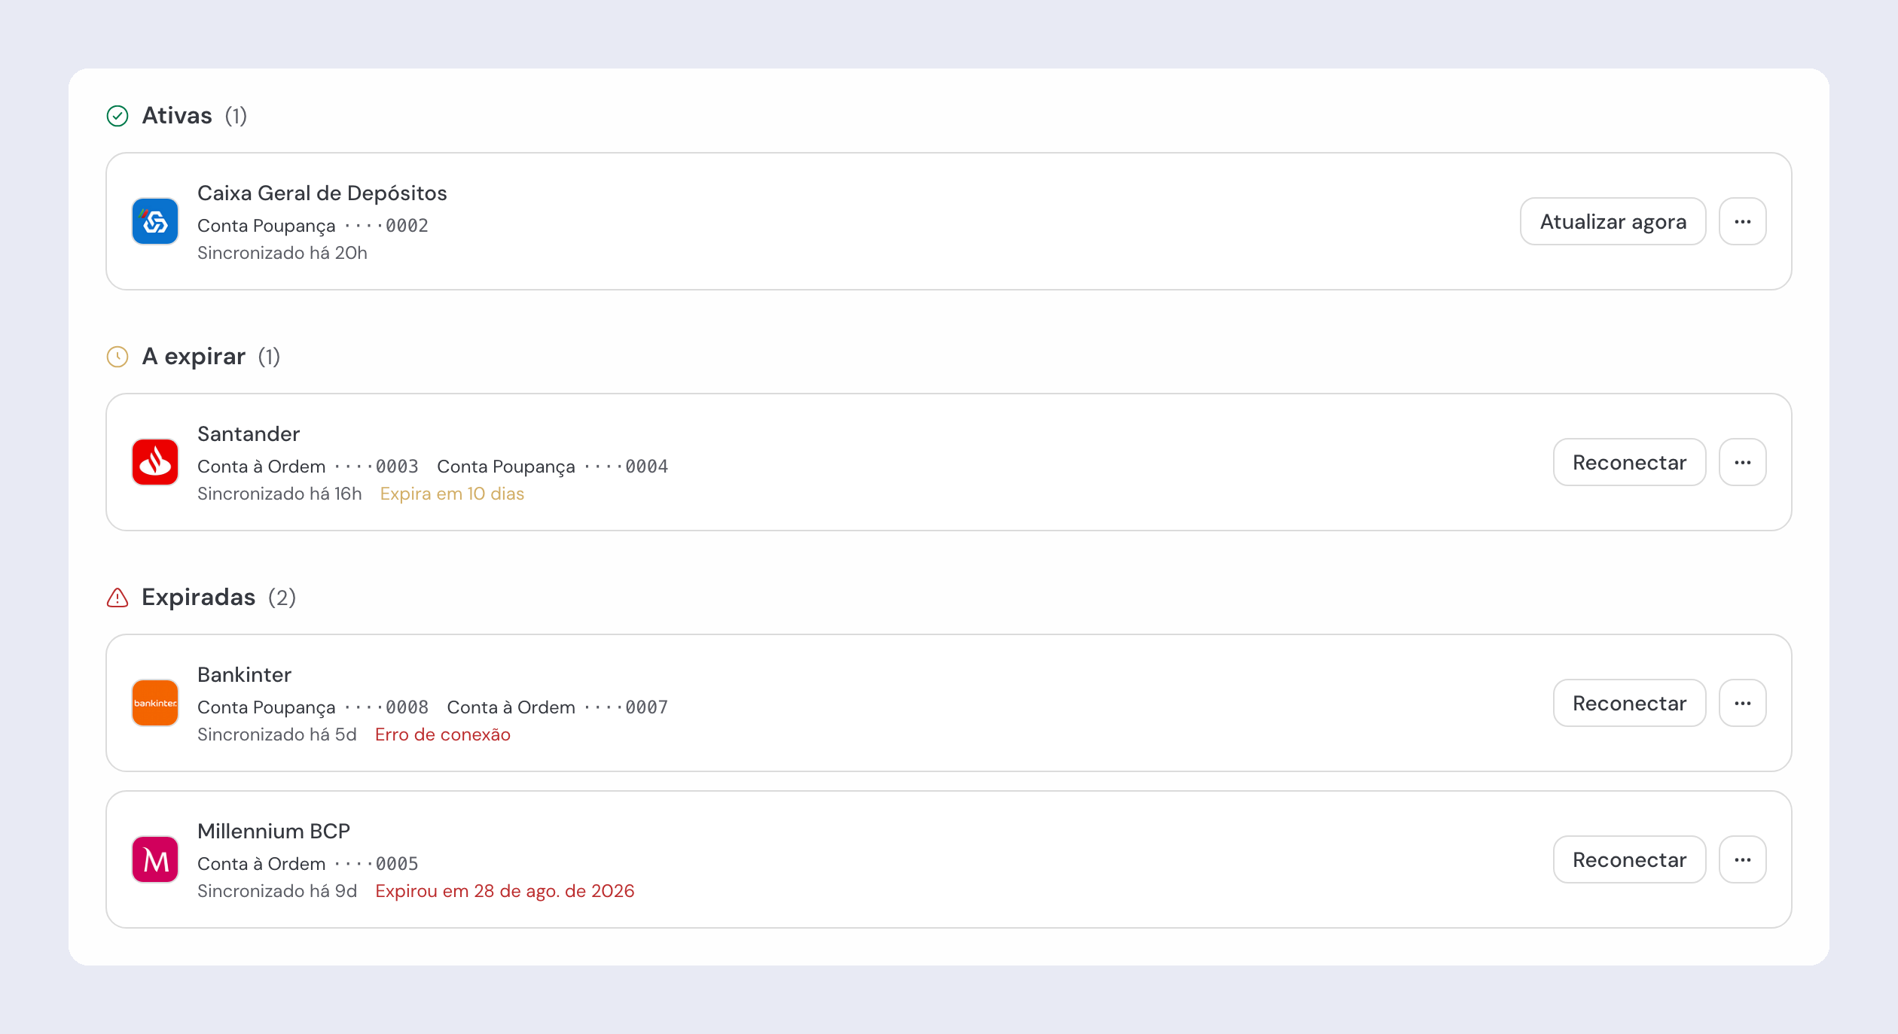Click Expirou em 28 de ago. de 2026
This screenshot has width=1898, height=1034.
click(x=505, y=891)
